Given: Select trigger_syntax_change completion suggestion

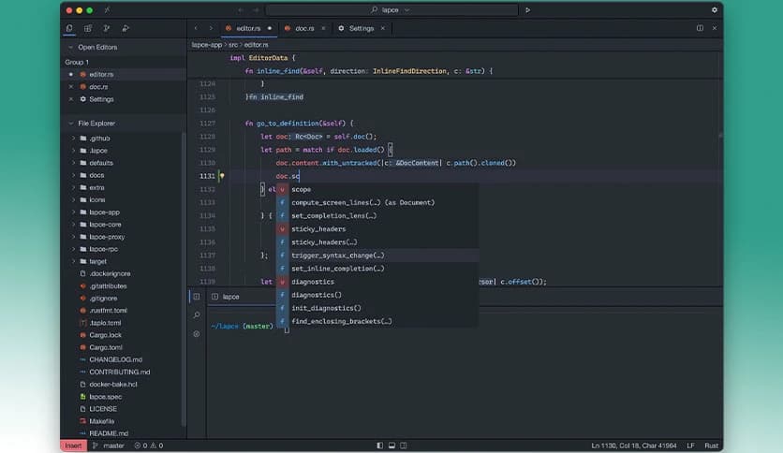Looking at the screenshot, I should point(337,256).
